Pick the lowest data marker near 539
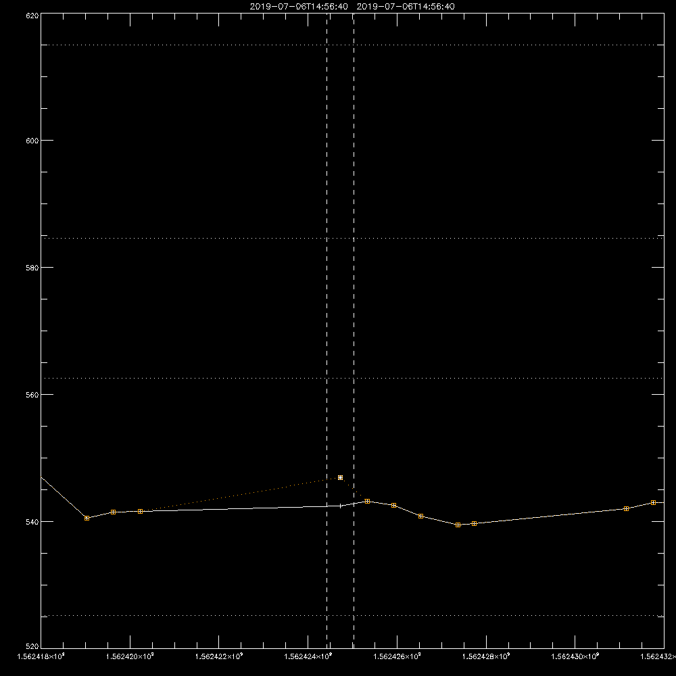 (458, 525)
